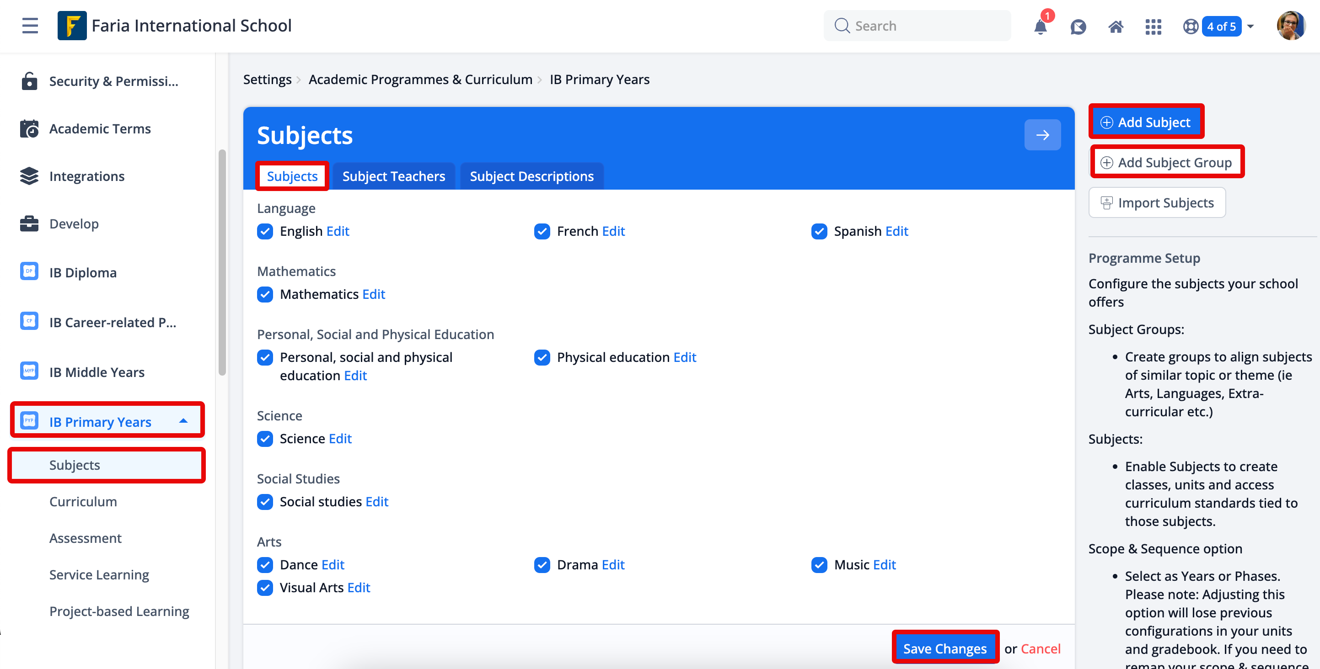
Task: Click the Faria International School title
Action: point(191,26)
